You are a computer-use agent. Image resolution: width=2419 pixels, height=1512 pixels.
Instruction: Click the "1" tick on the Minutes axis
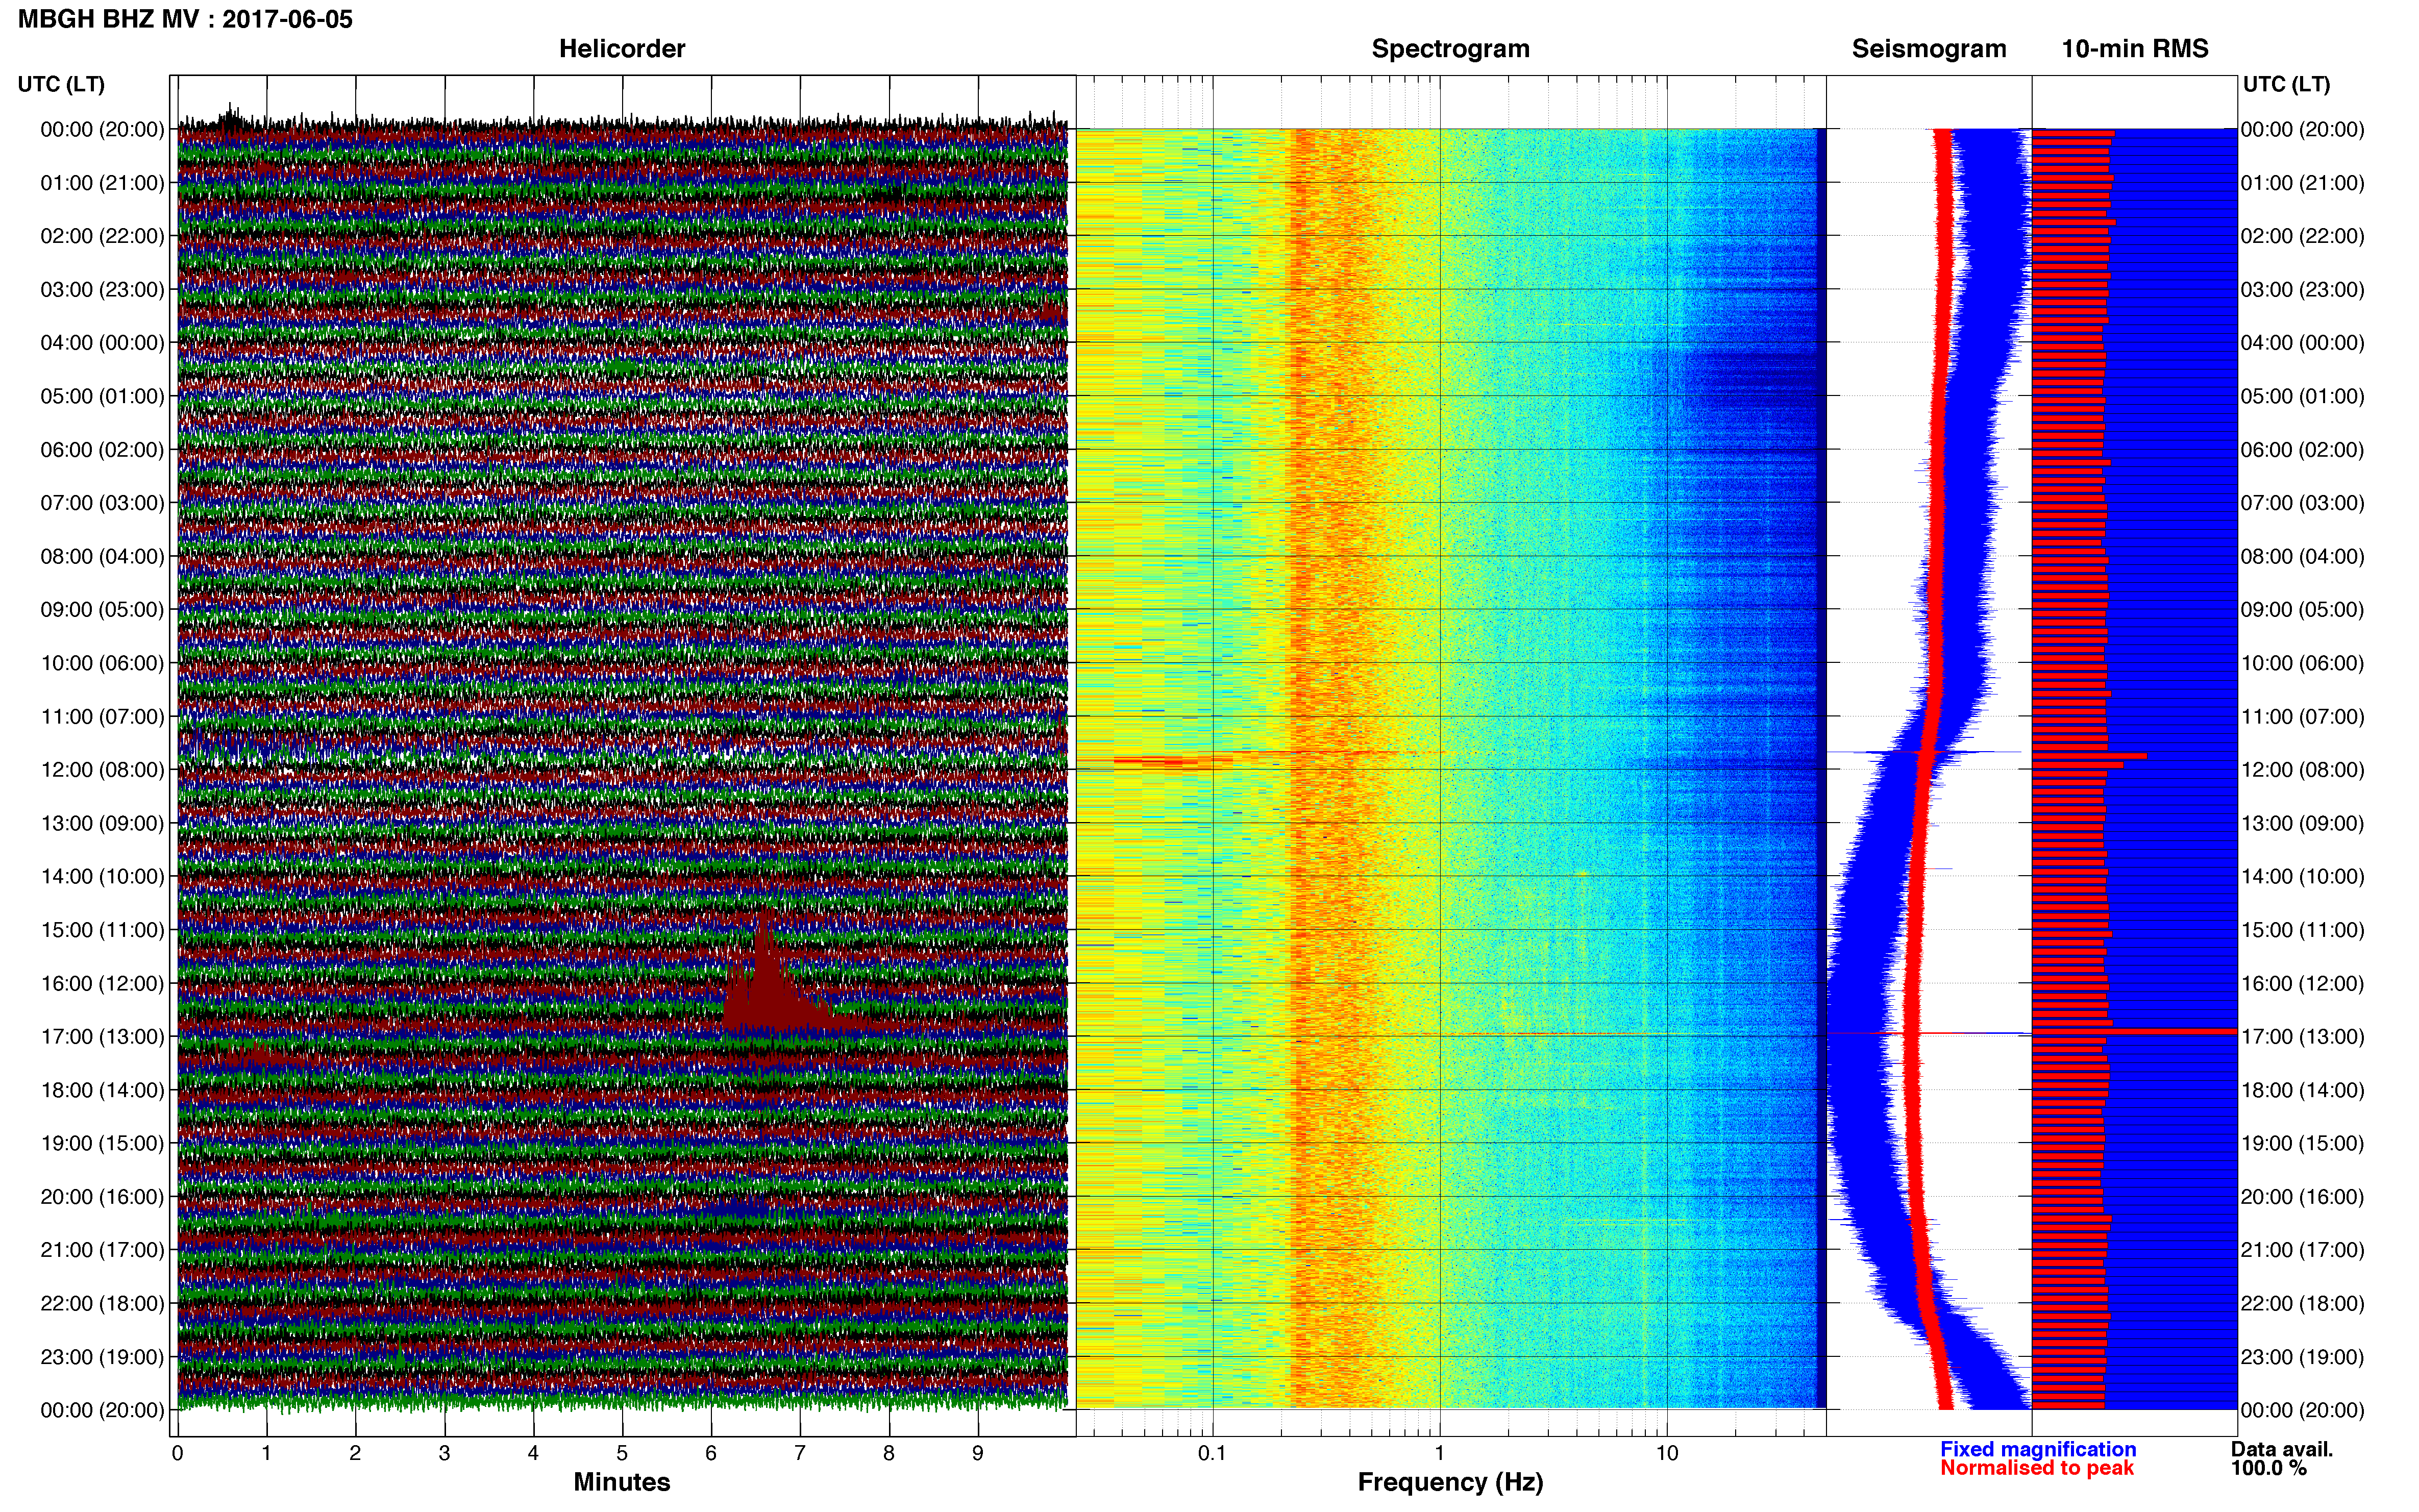[266, 1454]
